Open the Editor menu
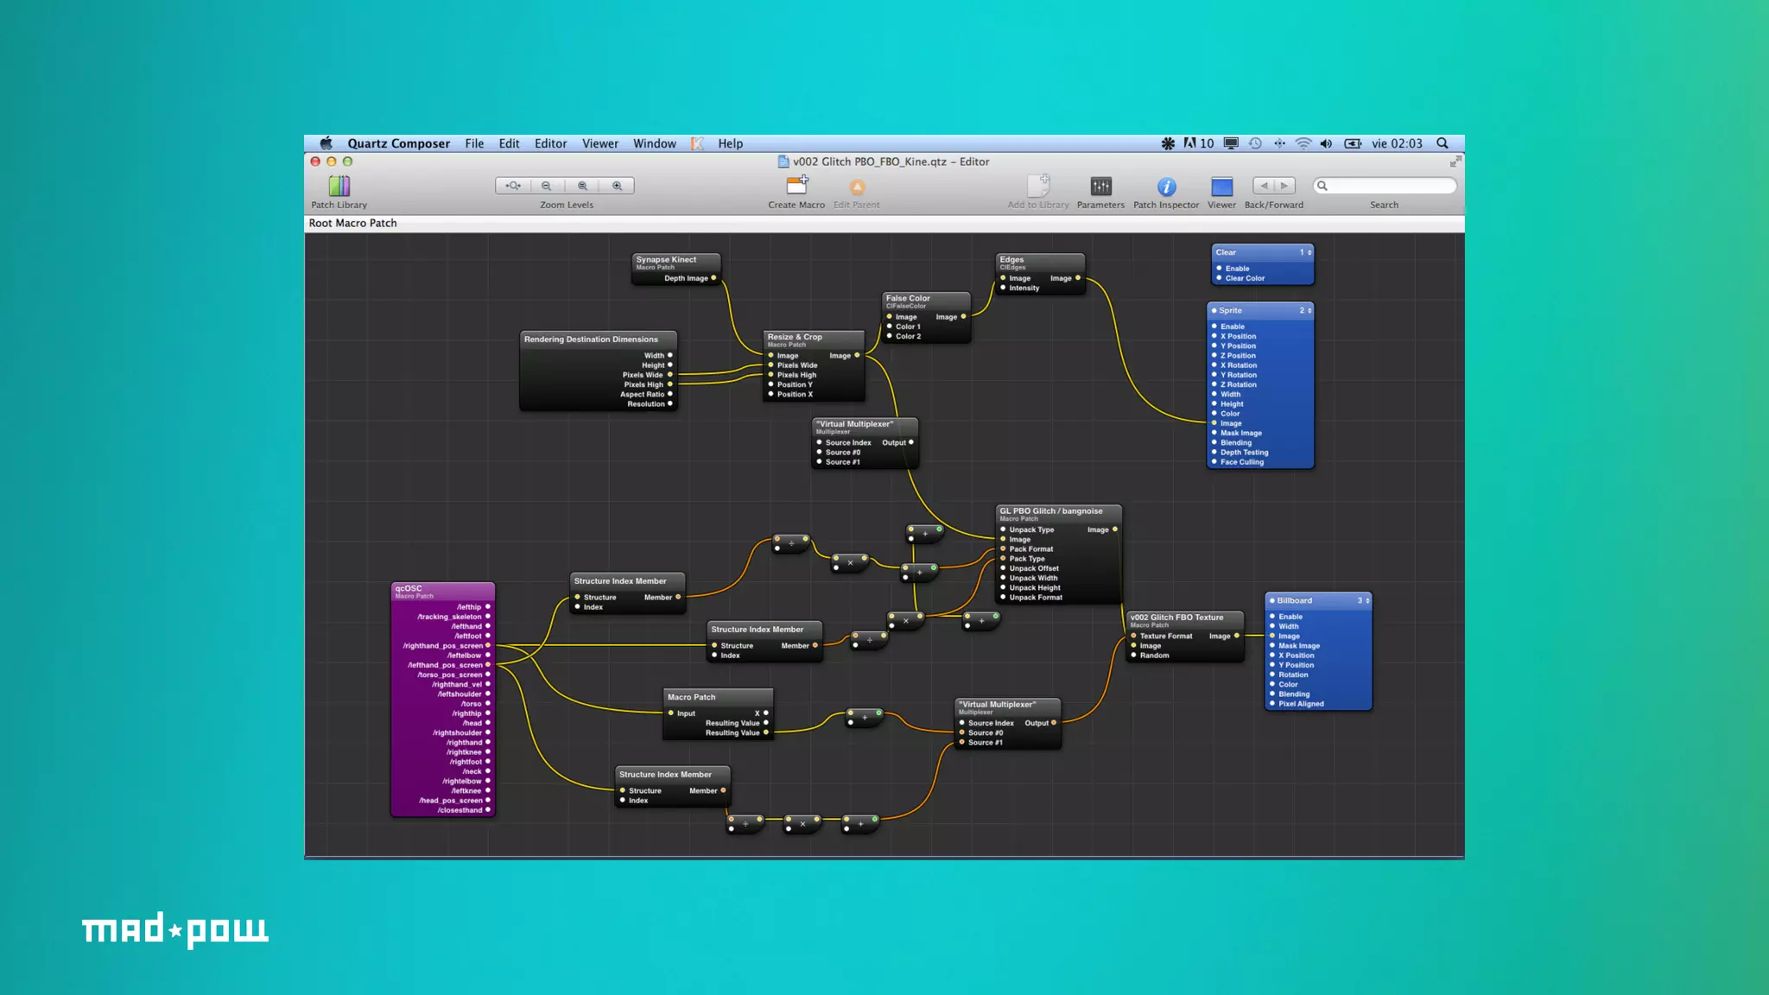Screen dimensions: 1769x995 click(550, 143)
